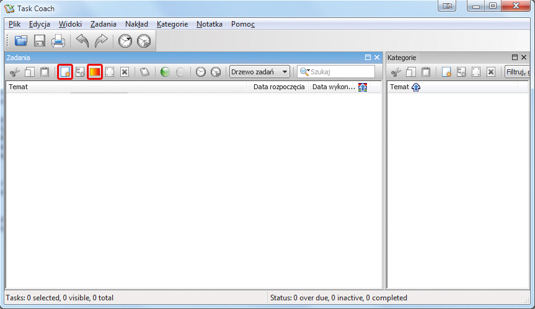Click into the Szukaj search field
This screenshot has width=535, height=309.
[x=341, y=72]
